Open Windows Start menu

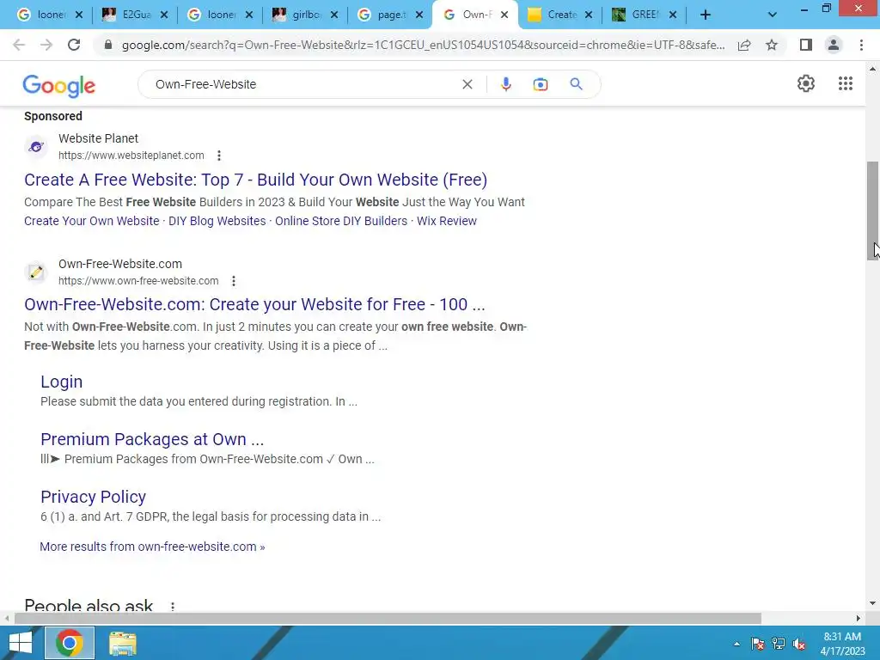(21, 643)
